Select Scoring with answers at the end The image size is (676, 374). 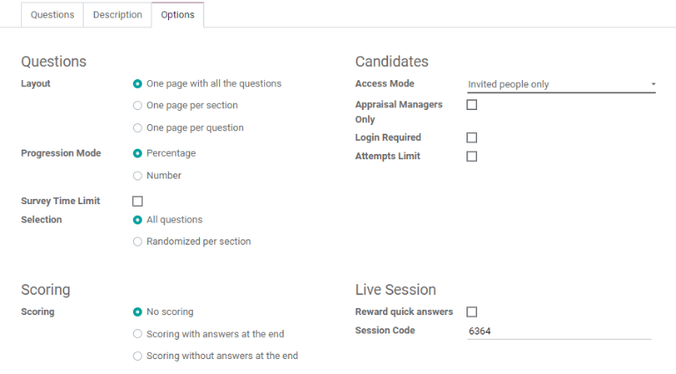click(x=137, y=334)
